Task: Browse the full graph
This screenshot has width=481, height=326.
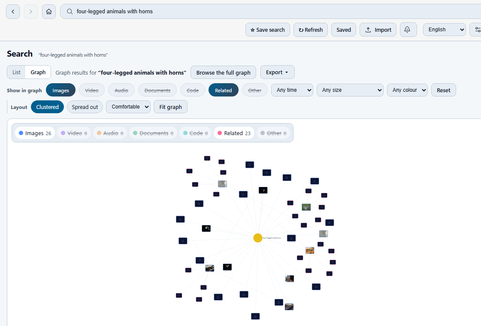Action: [x=223, y=72]
